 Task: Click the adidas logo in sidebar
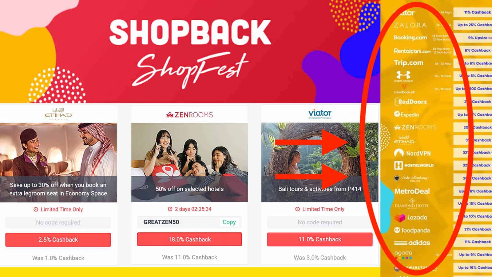pyautogui.click(x=412, y=243)
